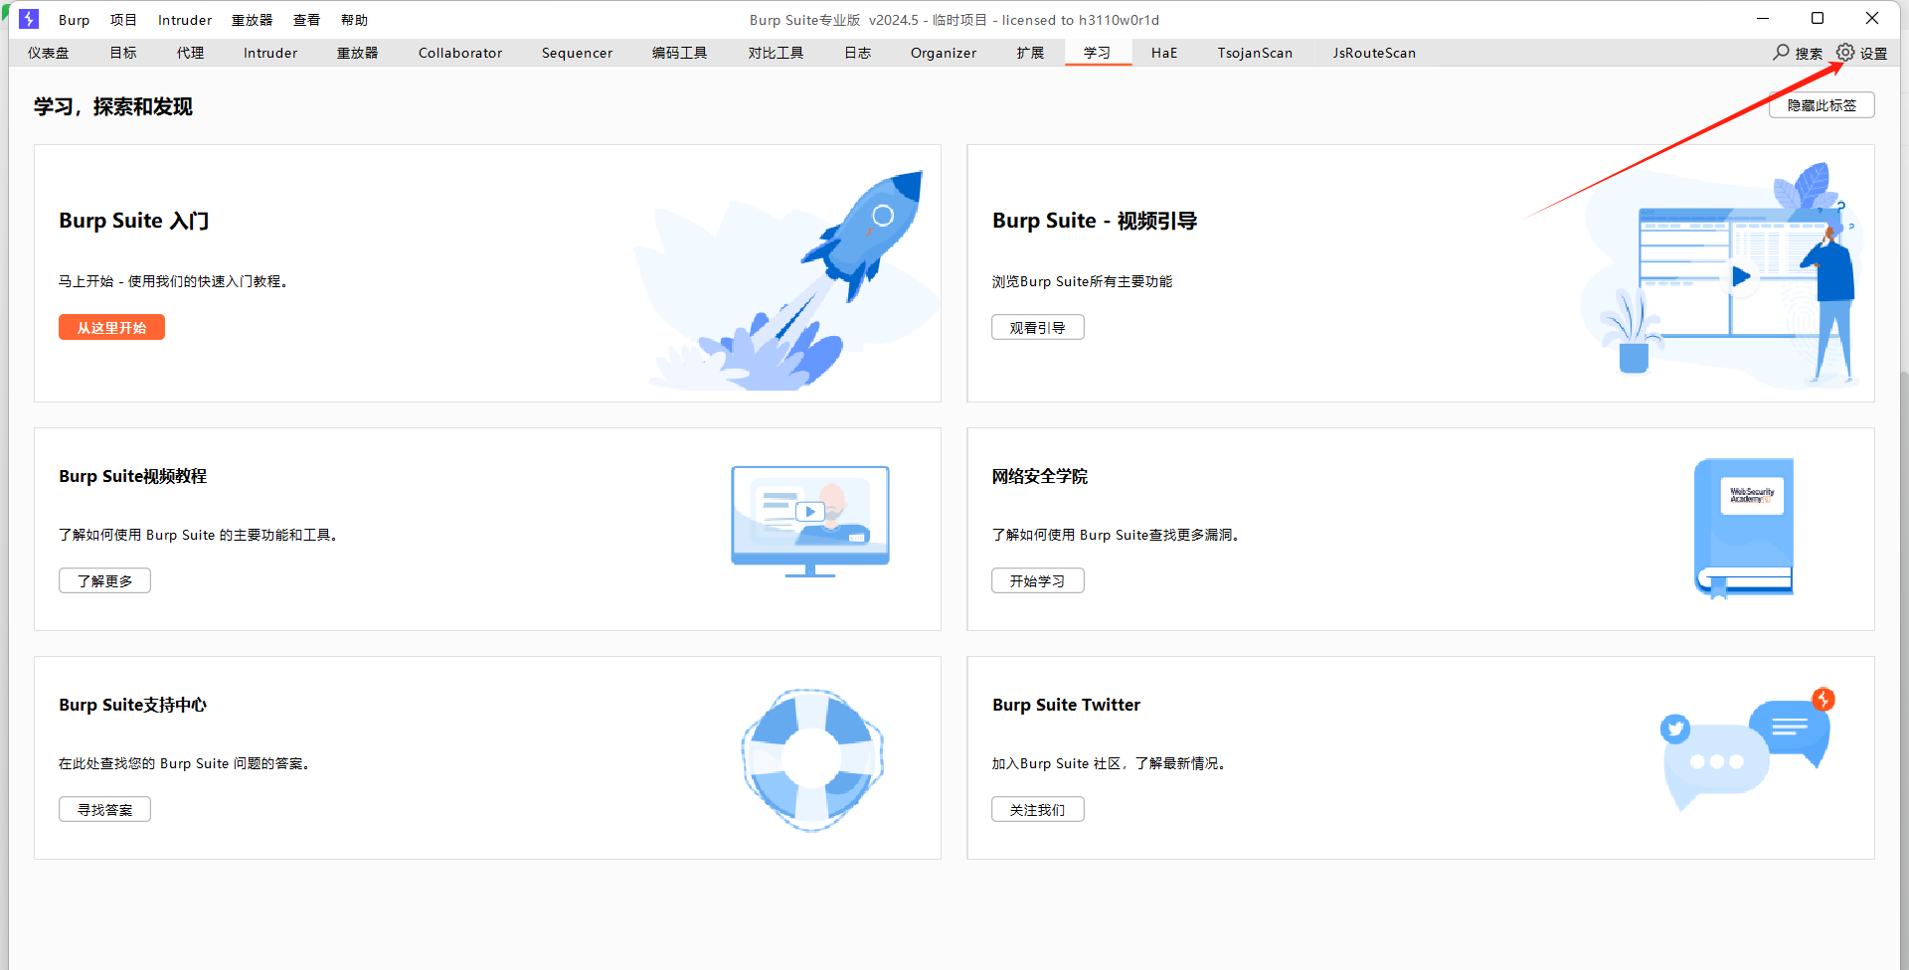Open Burp settings via the gear icon

pyautogui.click(x=1846, y=53)
